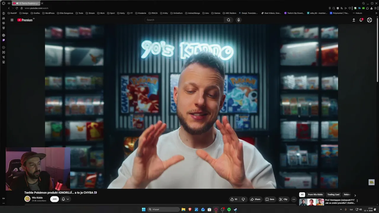The width and height of the screenshot is (379, 213).
Task: Open File Explorer from the taskbar
Action: [x=183, y=209]
